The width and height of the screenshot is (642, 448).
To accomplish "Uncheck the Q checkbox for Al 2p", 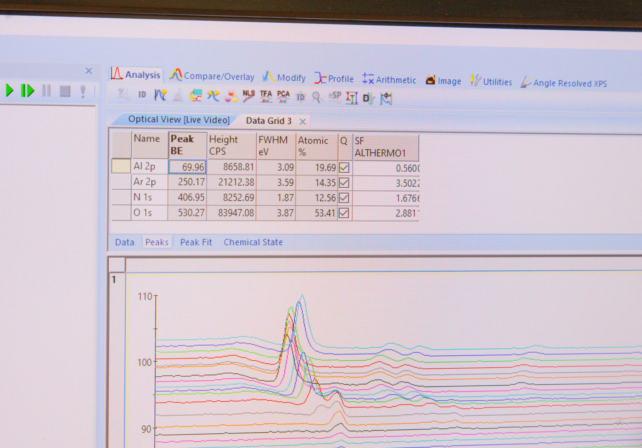I will [344, 168].
